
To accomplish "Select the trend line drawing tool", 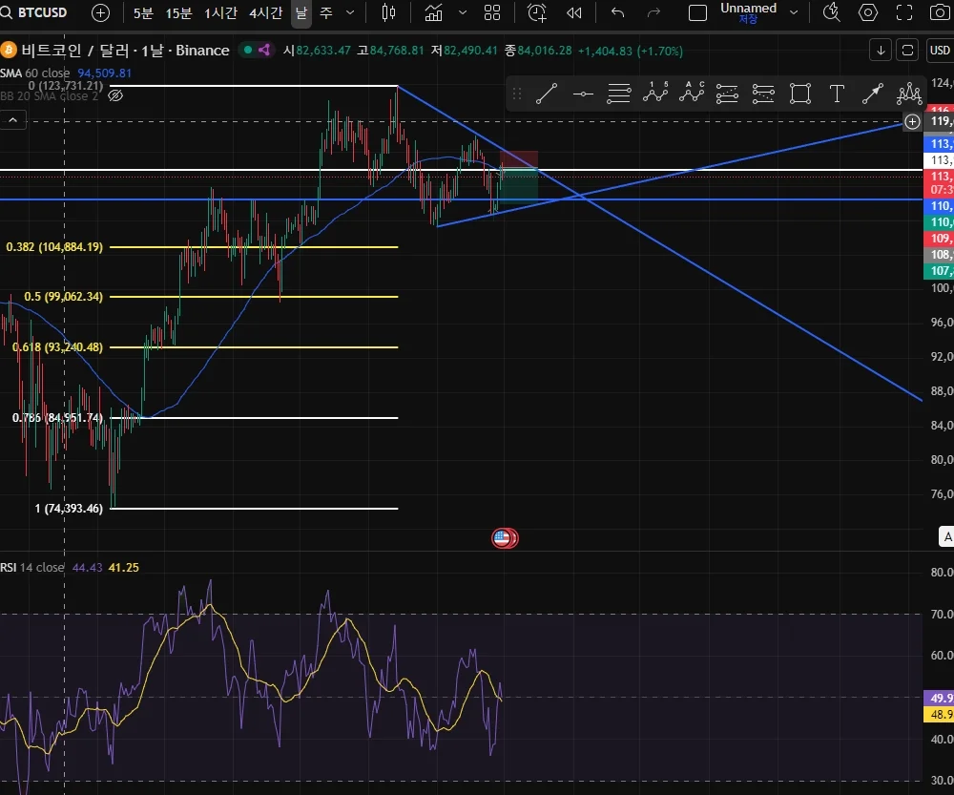I will [x=546, y=94].
